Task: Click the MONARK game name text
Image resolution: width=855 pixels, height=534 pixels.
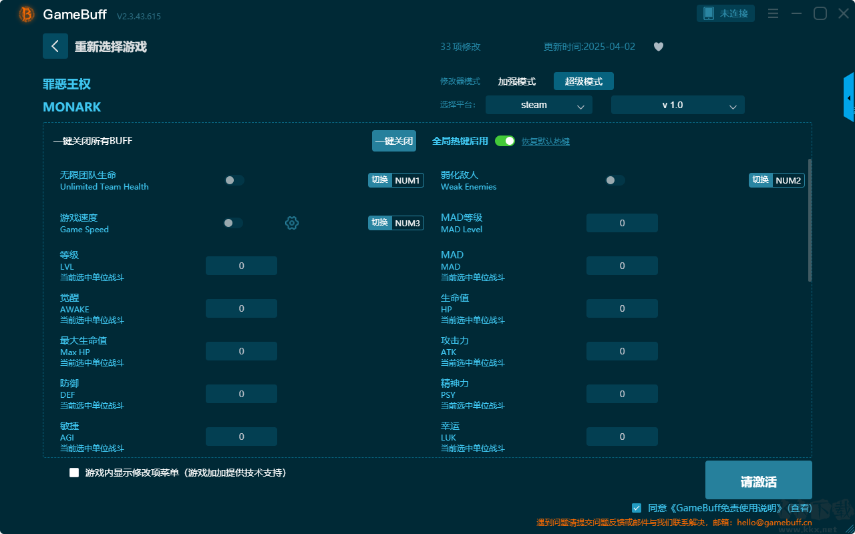Action: (72, 107)
